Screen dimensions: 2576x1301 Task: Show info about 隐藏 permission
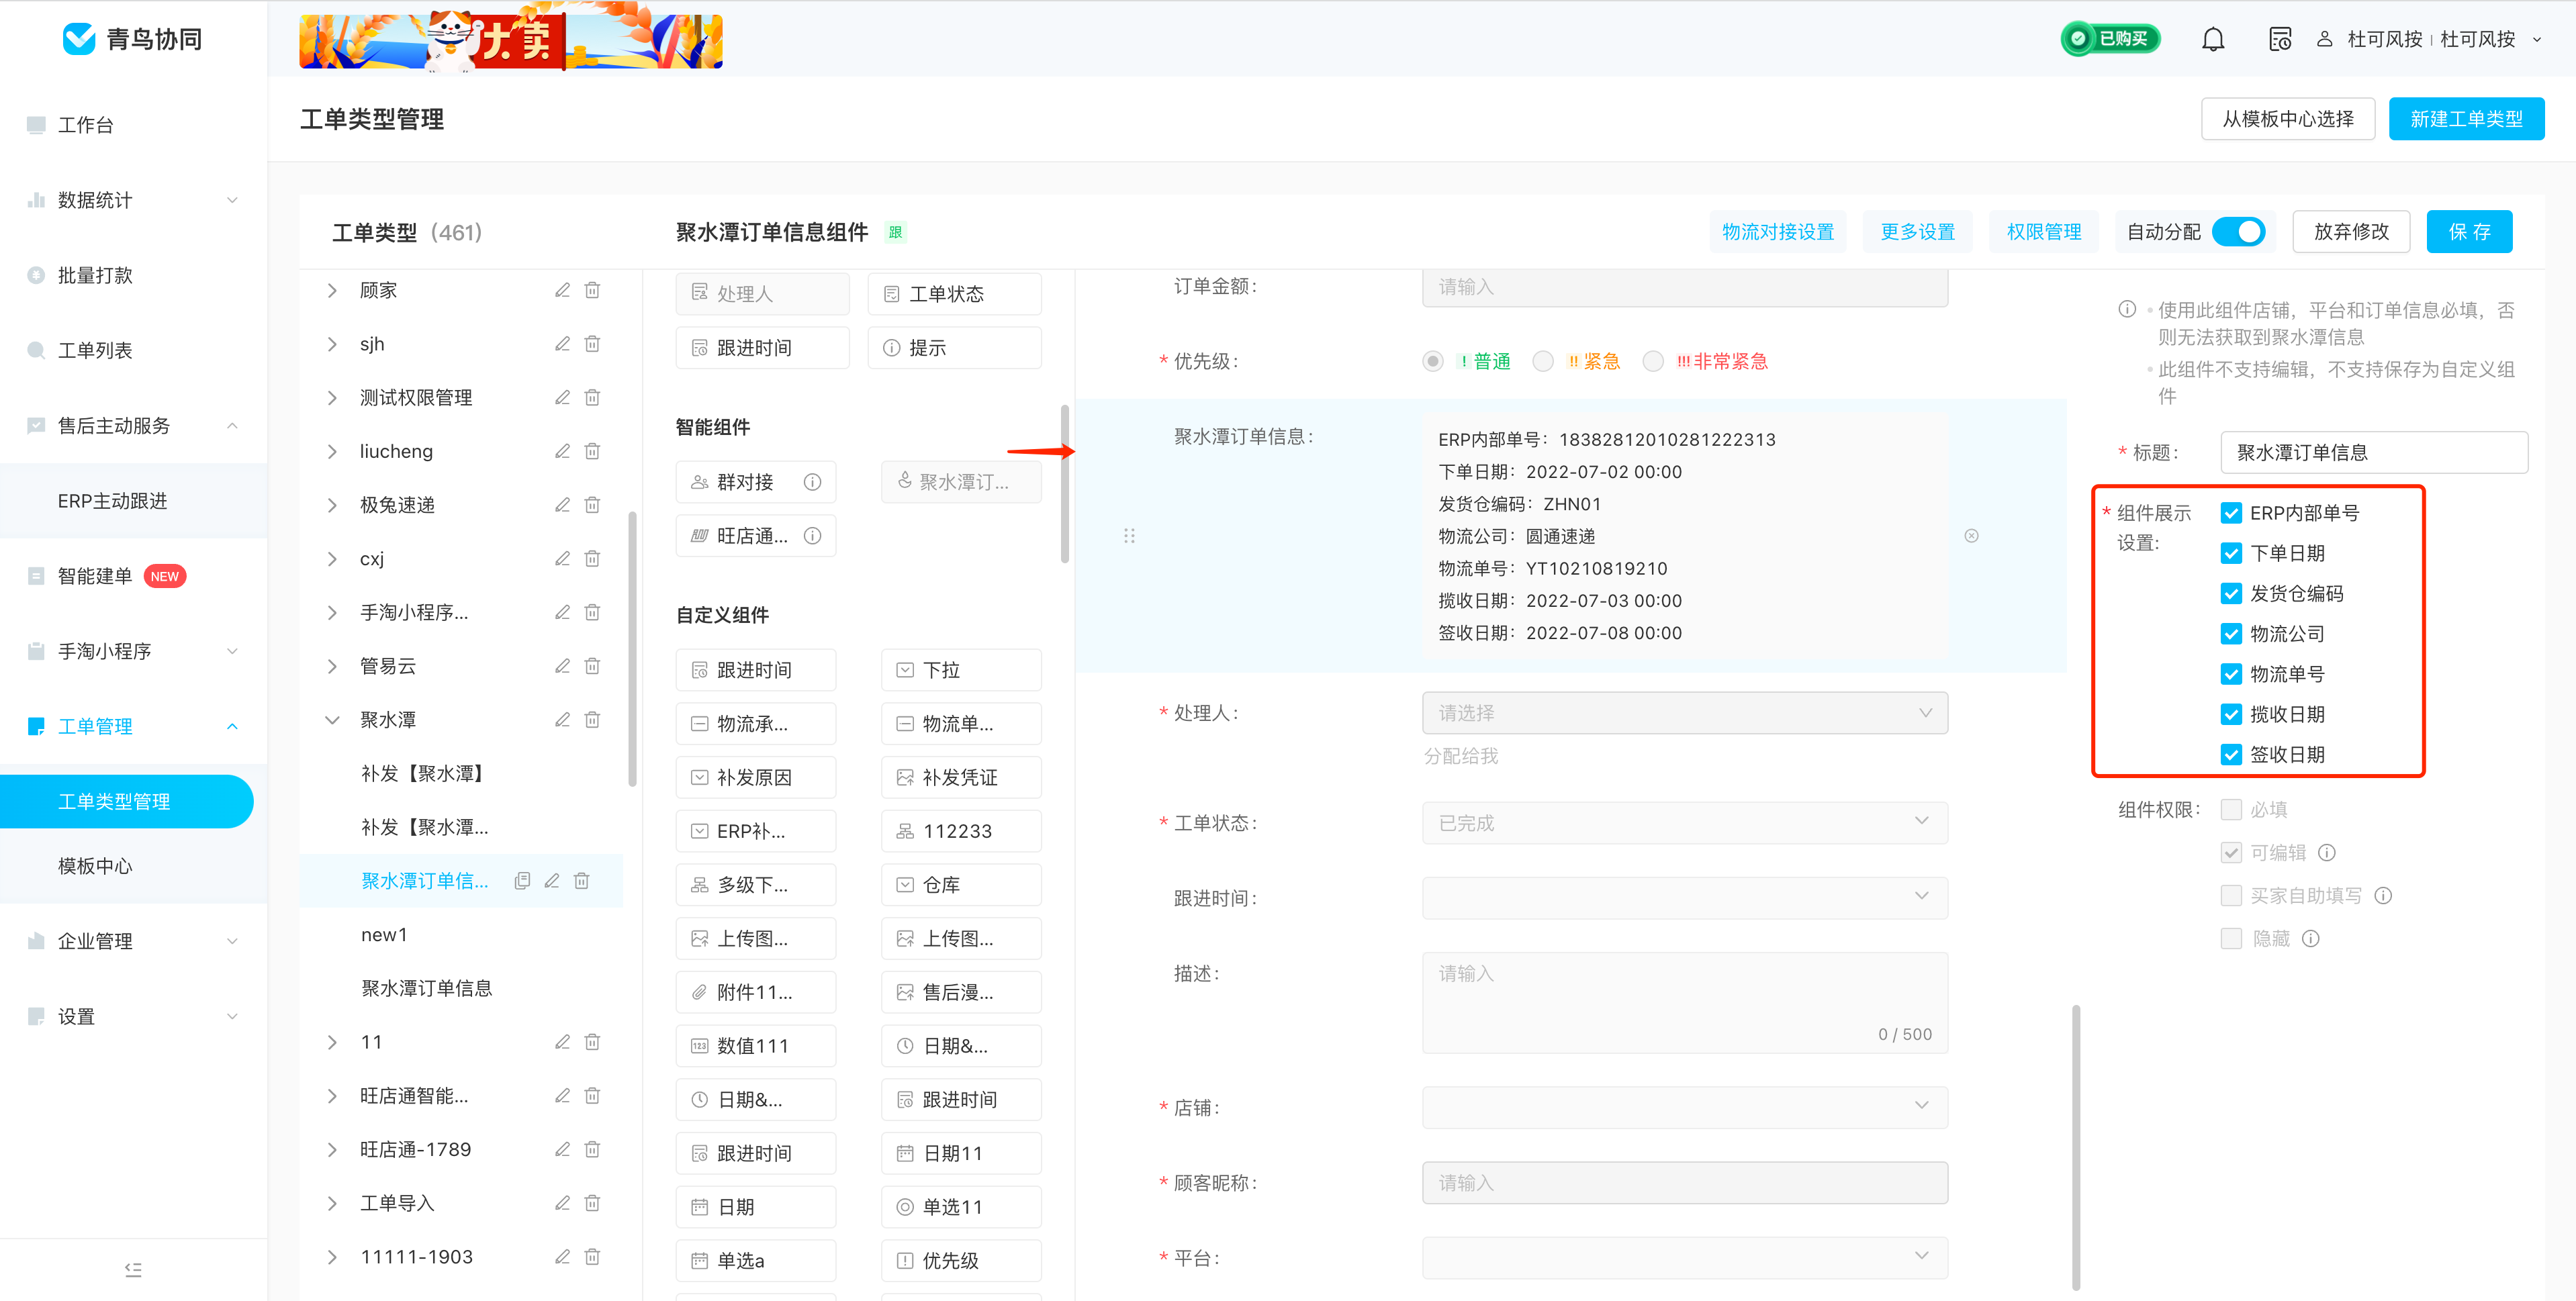click(x=2311, y=939)
